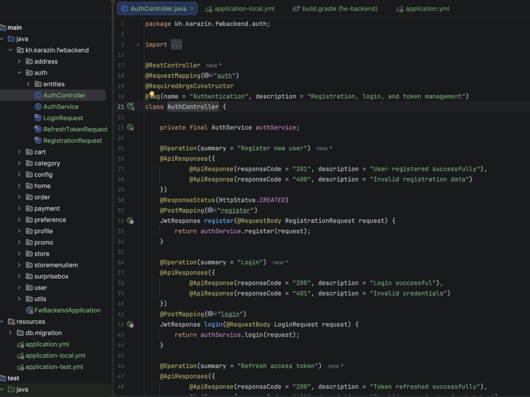Close the AuthController.java tab

[x=192, y=9]
